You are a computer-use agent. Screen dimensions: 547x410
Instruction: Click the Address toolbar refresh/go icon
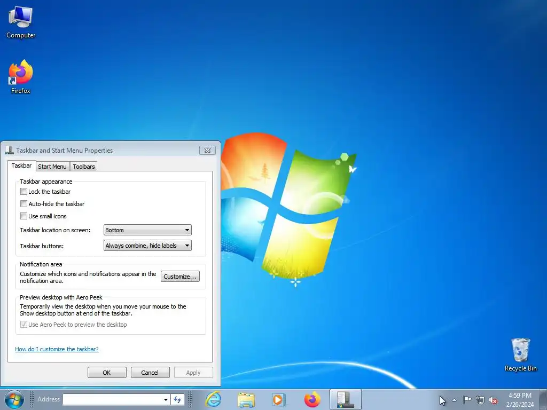click(x=177, y=399)
